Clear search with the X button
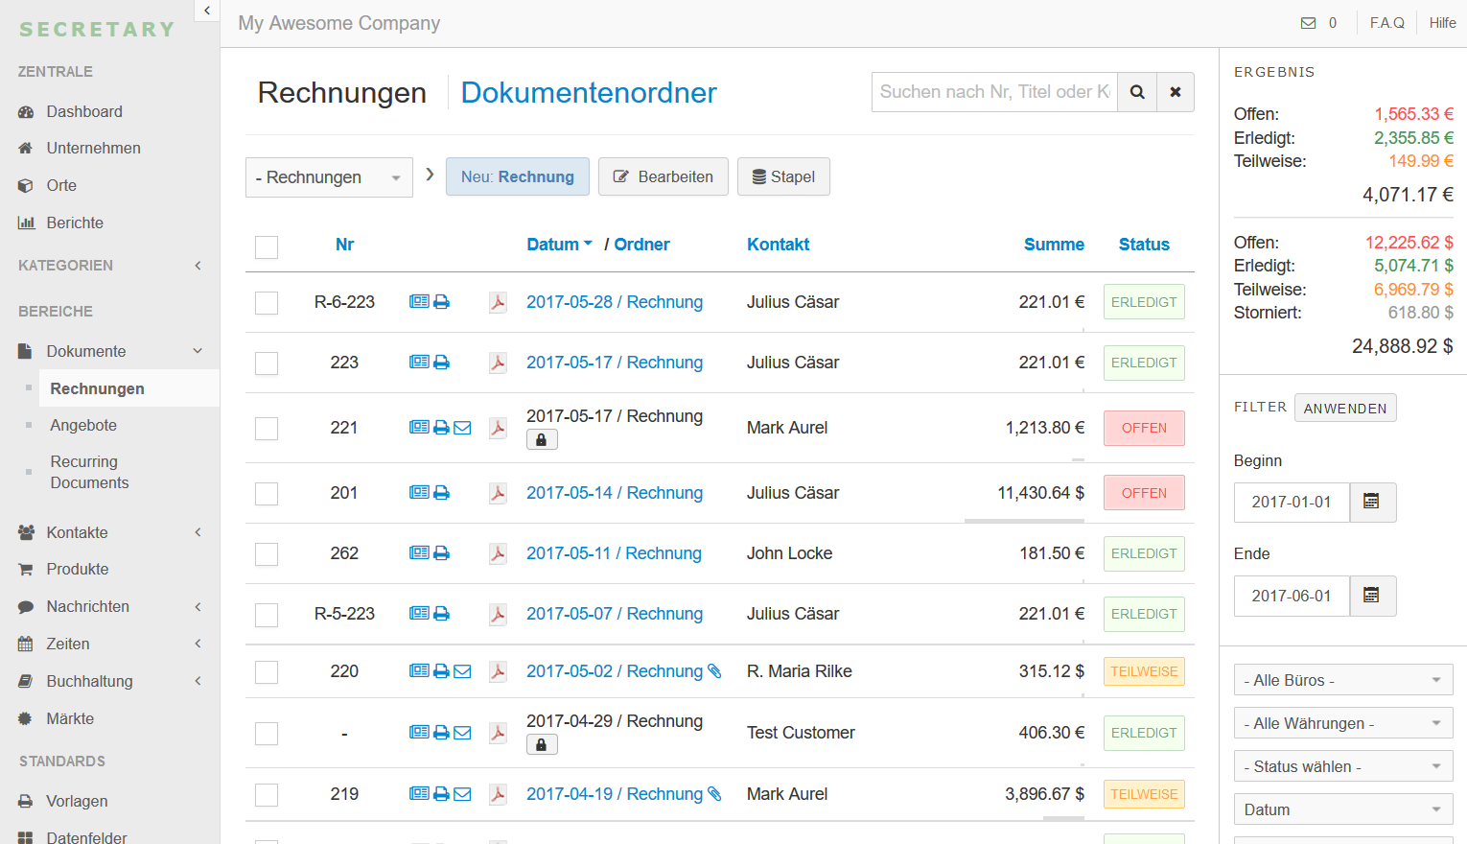This screenshot has height=844, width=1467. [1176, 92]
